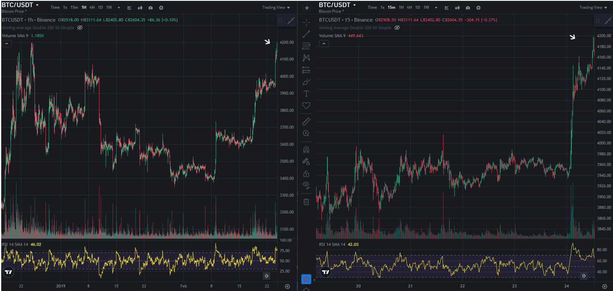Click 4H interval on right chart
This screenshot has width=613, height=291.
pos(409,8)
